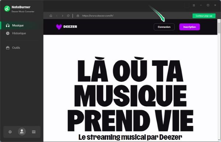Maximize the NoteBurner window
Screen dimensions: 221x142
point(208,5)
